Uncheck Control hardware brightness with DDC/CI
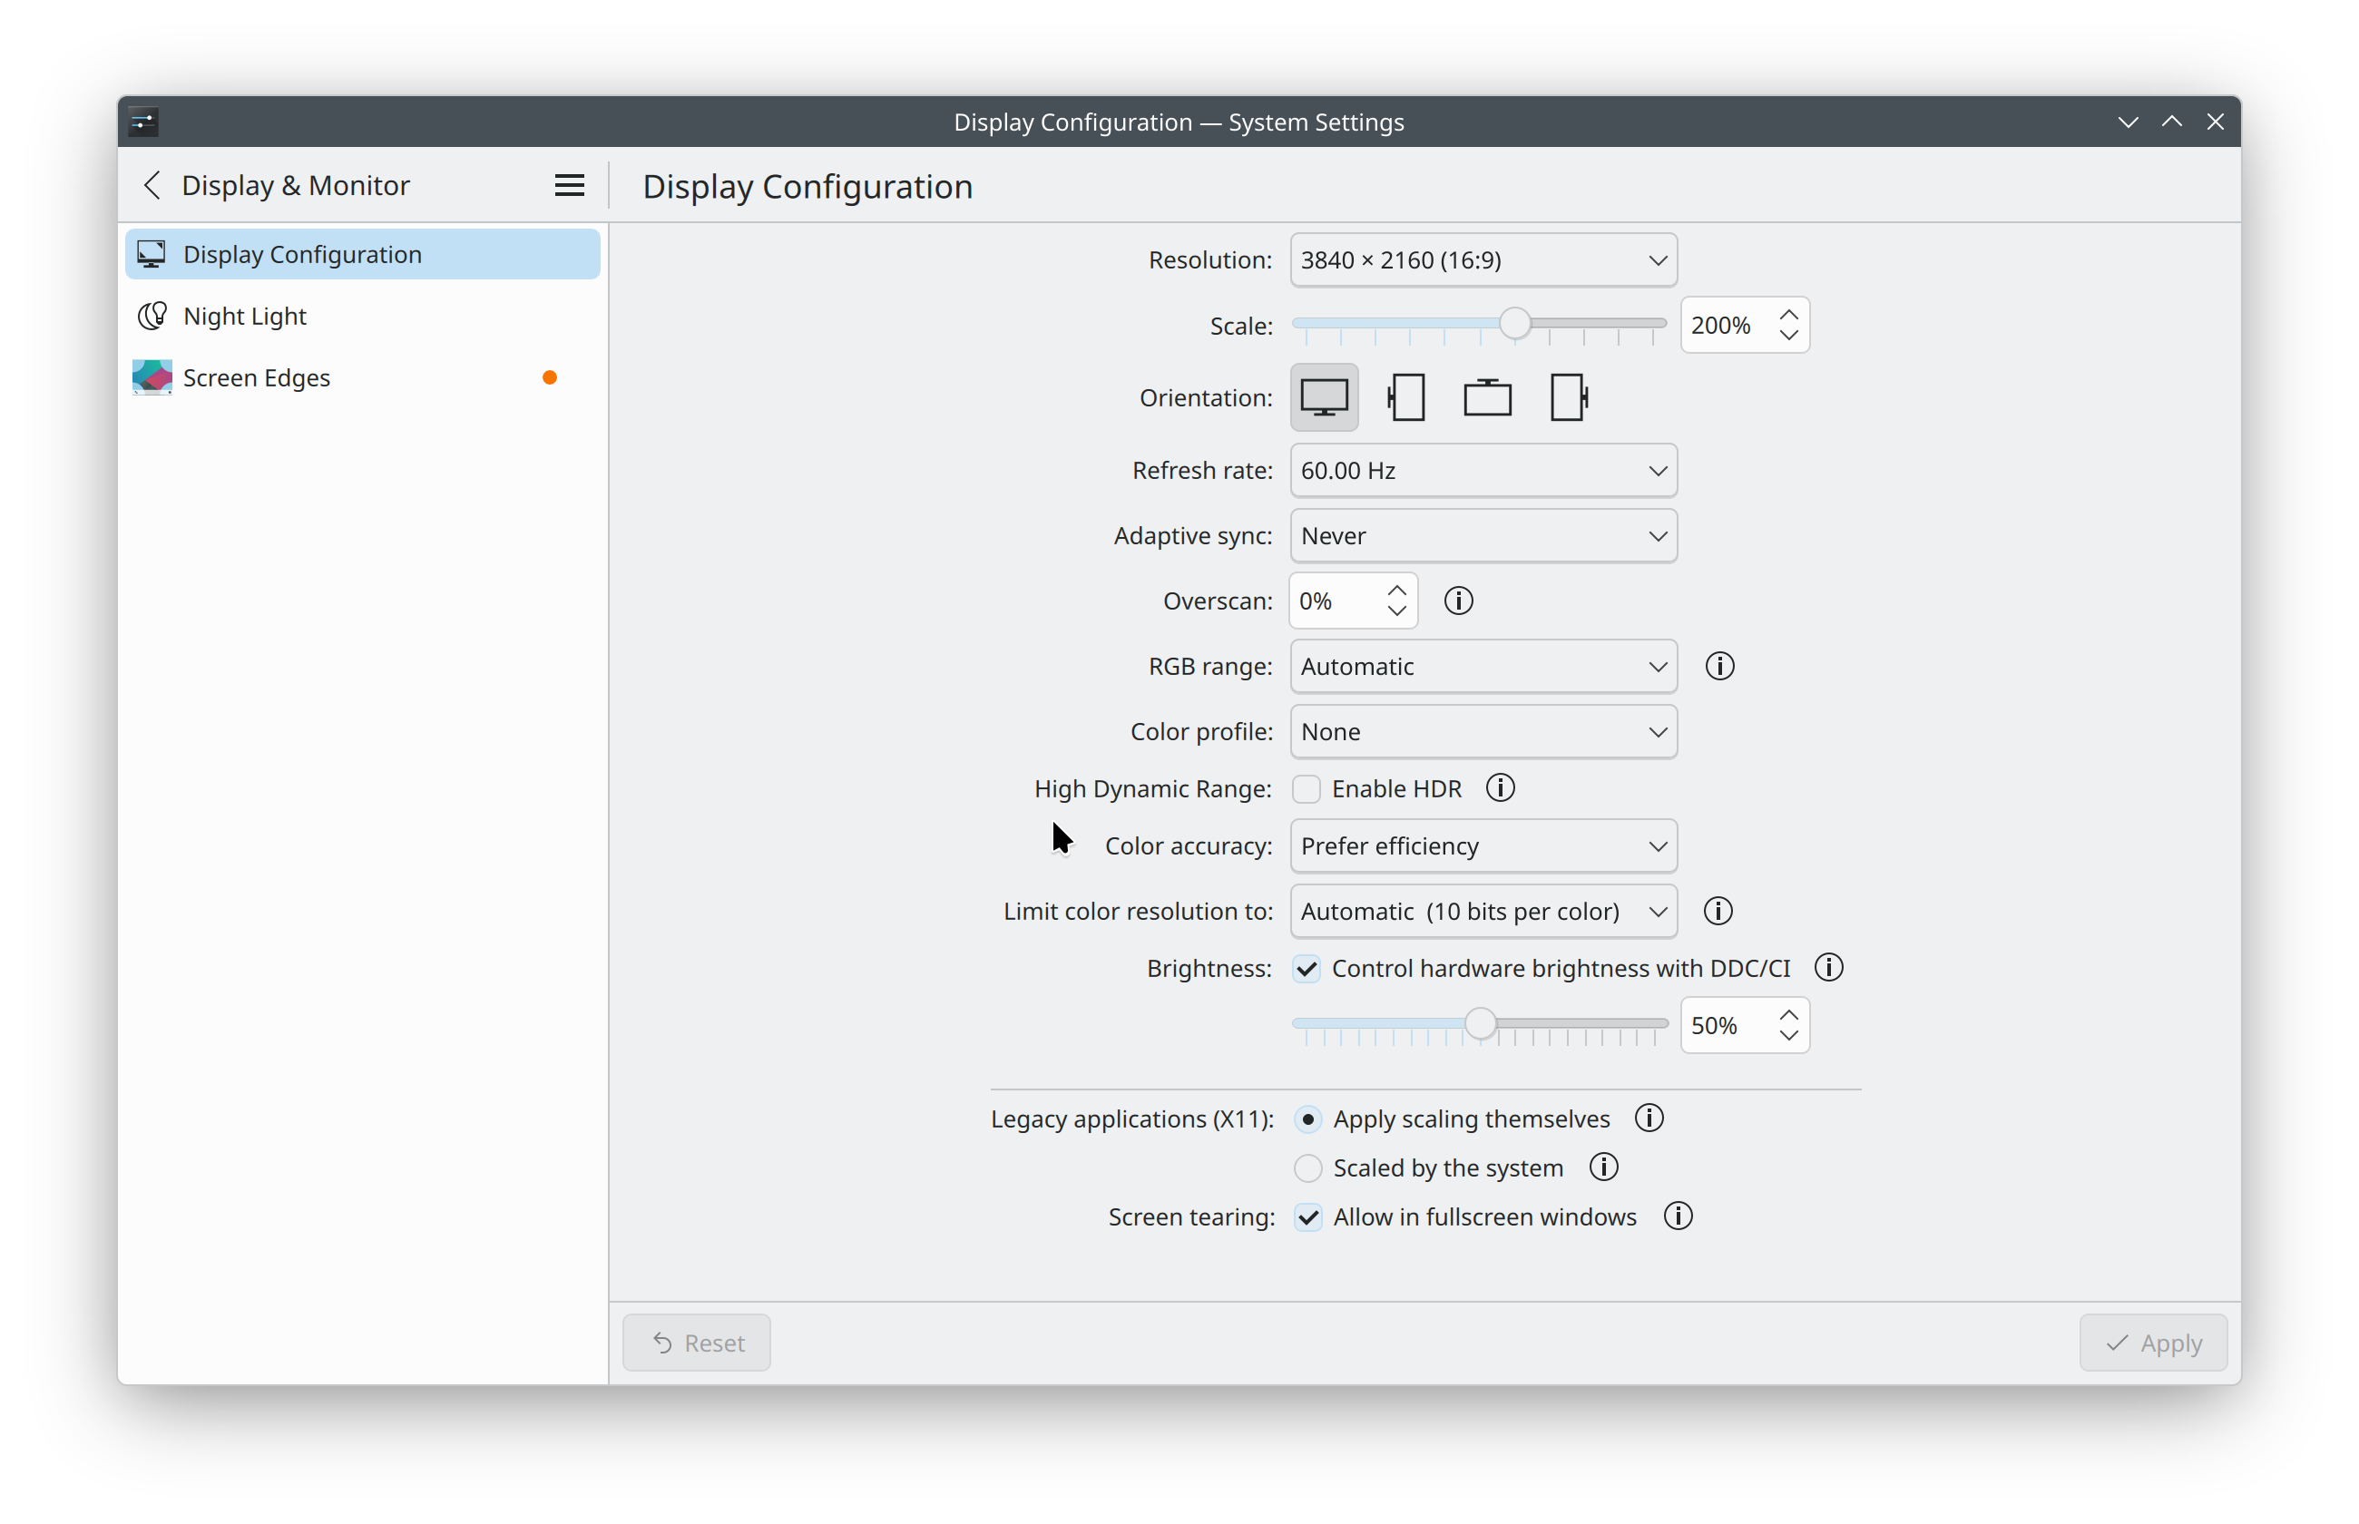 pos(1307,969)
